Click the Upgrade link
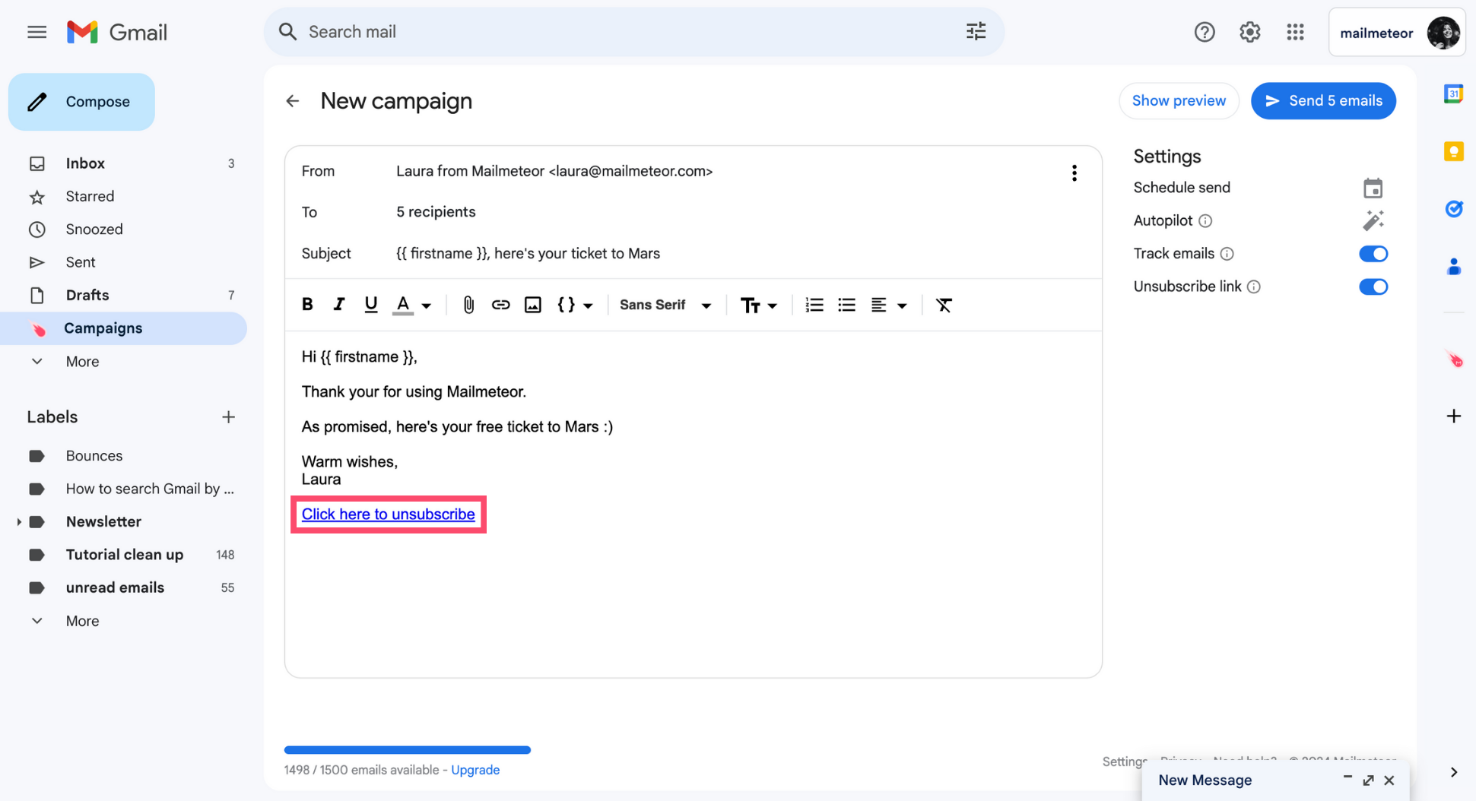 pyautogui.click(x=475, y=770)
